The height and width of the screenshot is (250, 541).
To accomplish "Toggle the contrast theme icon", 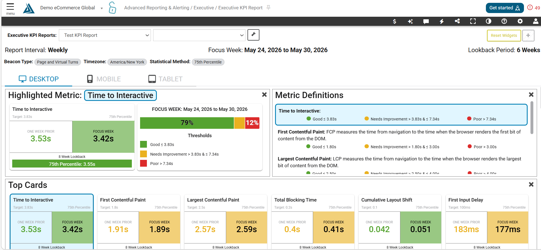I will tap(488, 21).
